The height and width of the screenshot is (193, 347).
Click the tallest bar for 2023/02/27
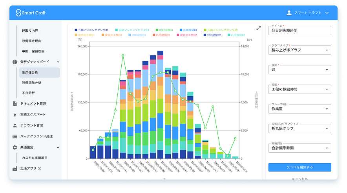(161, 105)
